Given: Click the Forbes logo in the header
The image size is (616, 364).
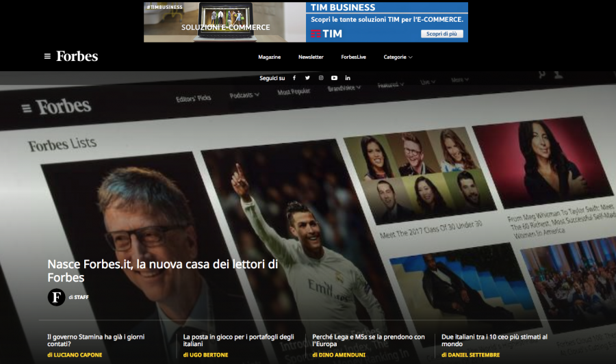Looking at the screenshot, I should [x=77, y=56].
